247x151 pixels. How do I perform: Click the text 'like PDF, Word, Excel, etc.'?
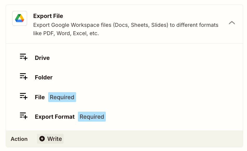[x=66, y=34]
